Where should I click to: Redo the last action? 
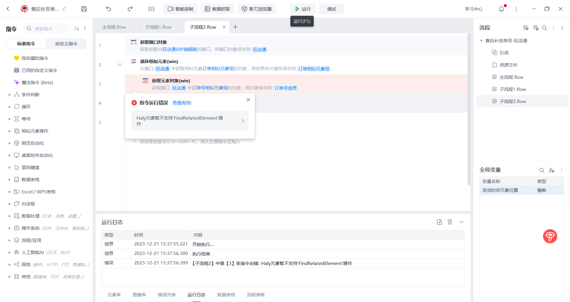(130, 9)
